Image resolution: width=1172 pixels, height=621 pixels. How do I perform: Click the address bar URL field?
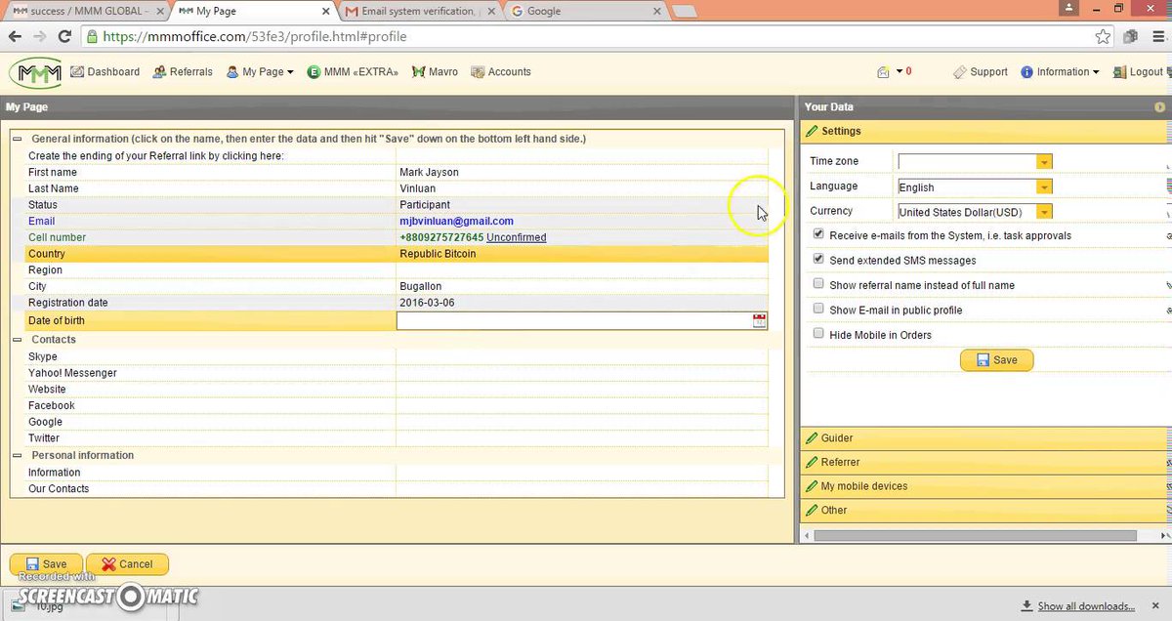tap(586, 36)
